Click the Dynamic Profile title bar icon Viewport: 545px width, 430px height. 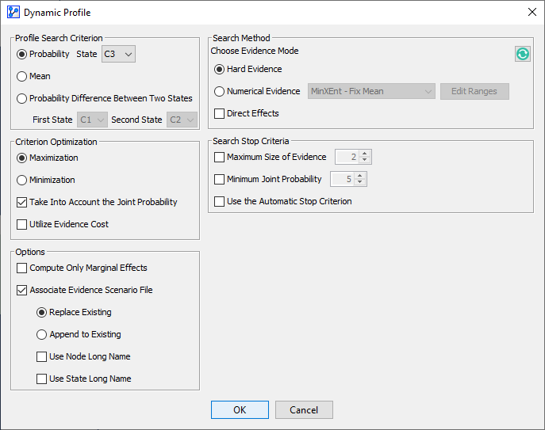point(13,12)
